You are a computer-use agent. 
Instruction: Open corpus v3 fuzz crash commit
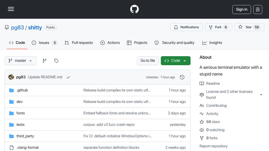click(109, 125)
